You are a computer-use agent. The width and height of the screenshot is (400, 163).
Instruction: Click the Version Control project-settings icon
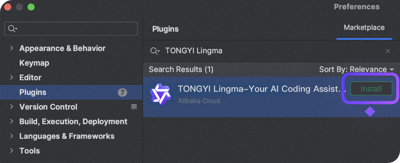134,107
